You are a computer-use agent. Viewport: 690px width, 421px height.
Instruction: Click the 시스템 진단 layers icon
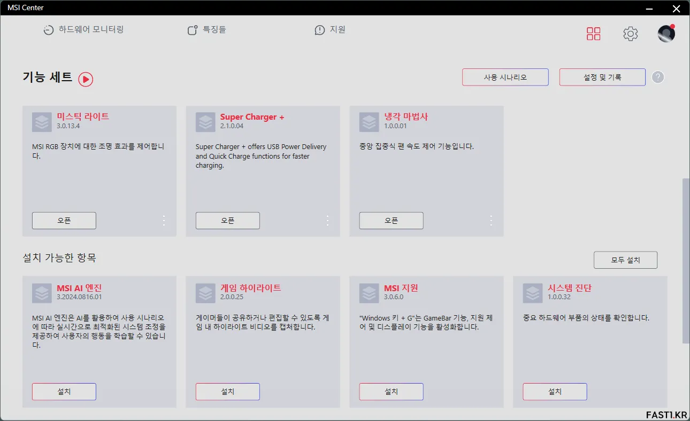(x=533, y=293)
